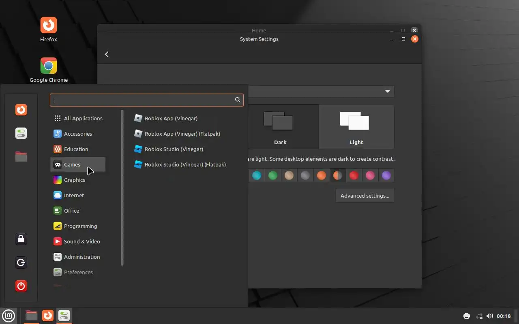Screen dimensions: 519x324
Task: Select the Preferences category
Action: [78, 272]
